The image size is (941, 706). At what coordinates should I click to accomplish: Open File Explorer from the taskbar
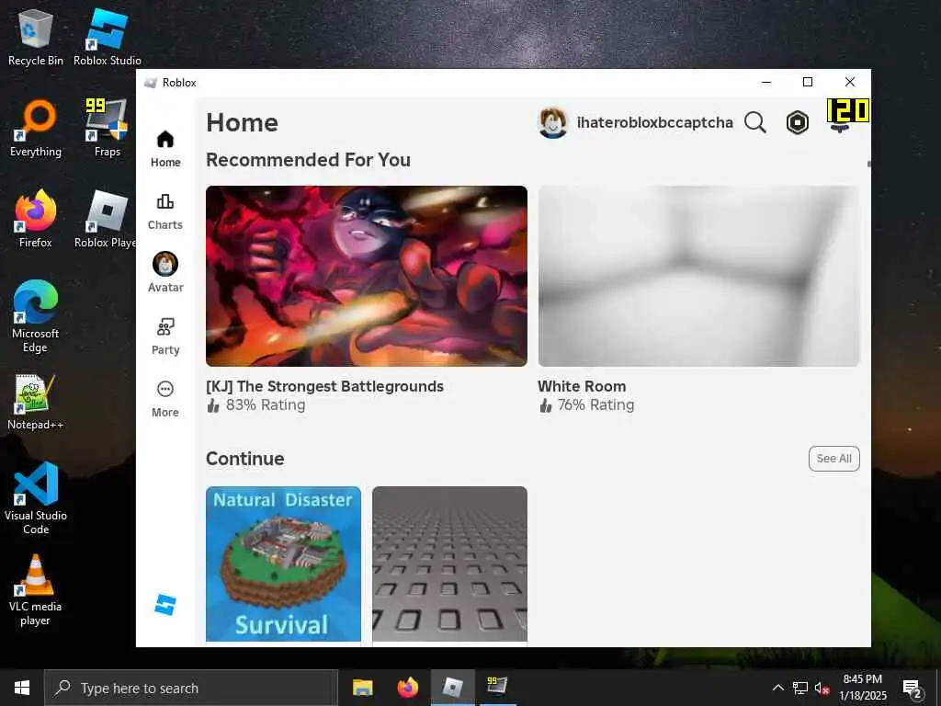pyautogui.click(x=362, y=688)
